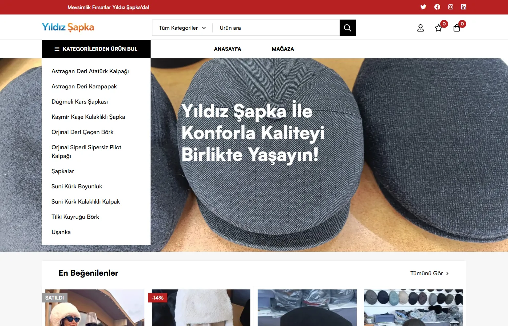Toggle Kategorilerden Ürün Bul menu
Viewport: 508px width, 326px height.
(x=96, y=49)
